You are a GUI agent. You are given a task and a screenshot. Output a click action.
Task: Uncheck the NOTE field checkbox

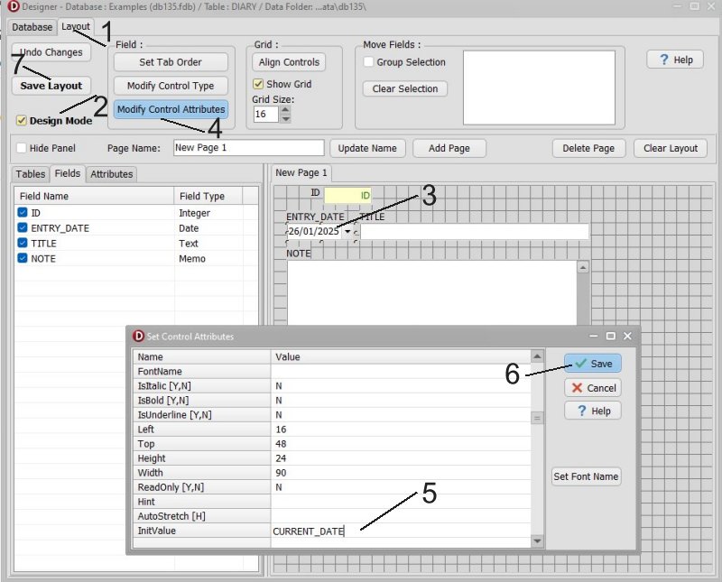point(22,258)
